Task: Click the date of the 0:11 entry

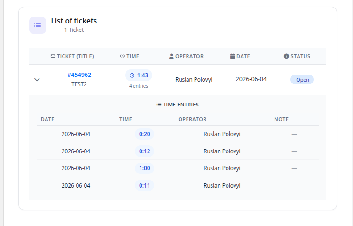Action: pyautogui.click(x=76, y=186)
